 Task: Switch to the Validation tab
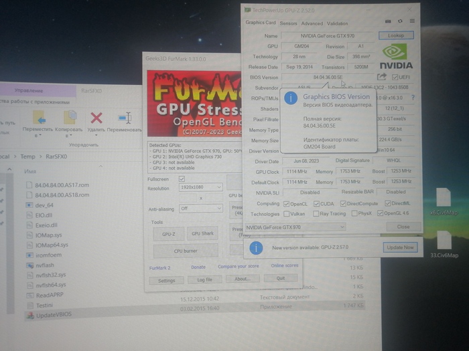[338, 23]
